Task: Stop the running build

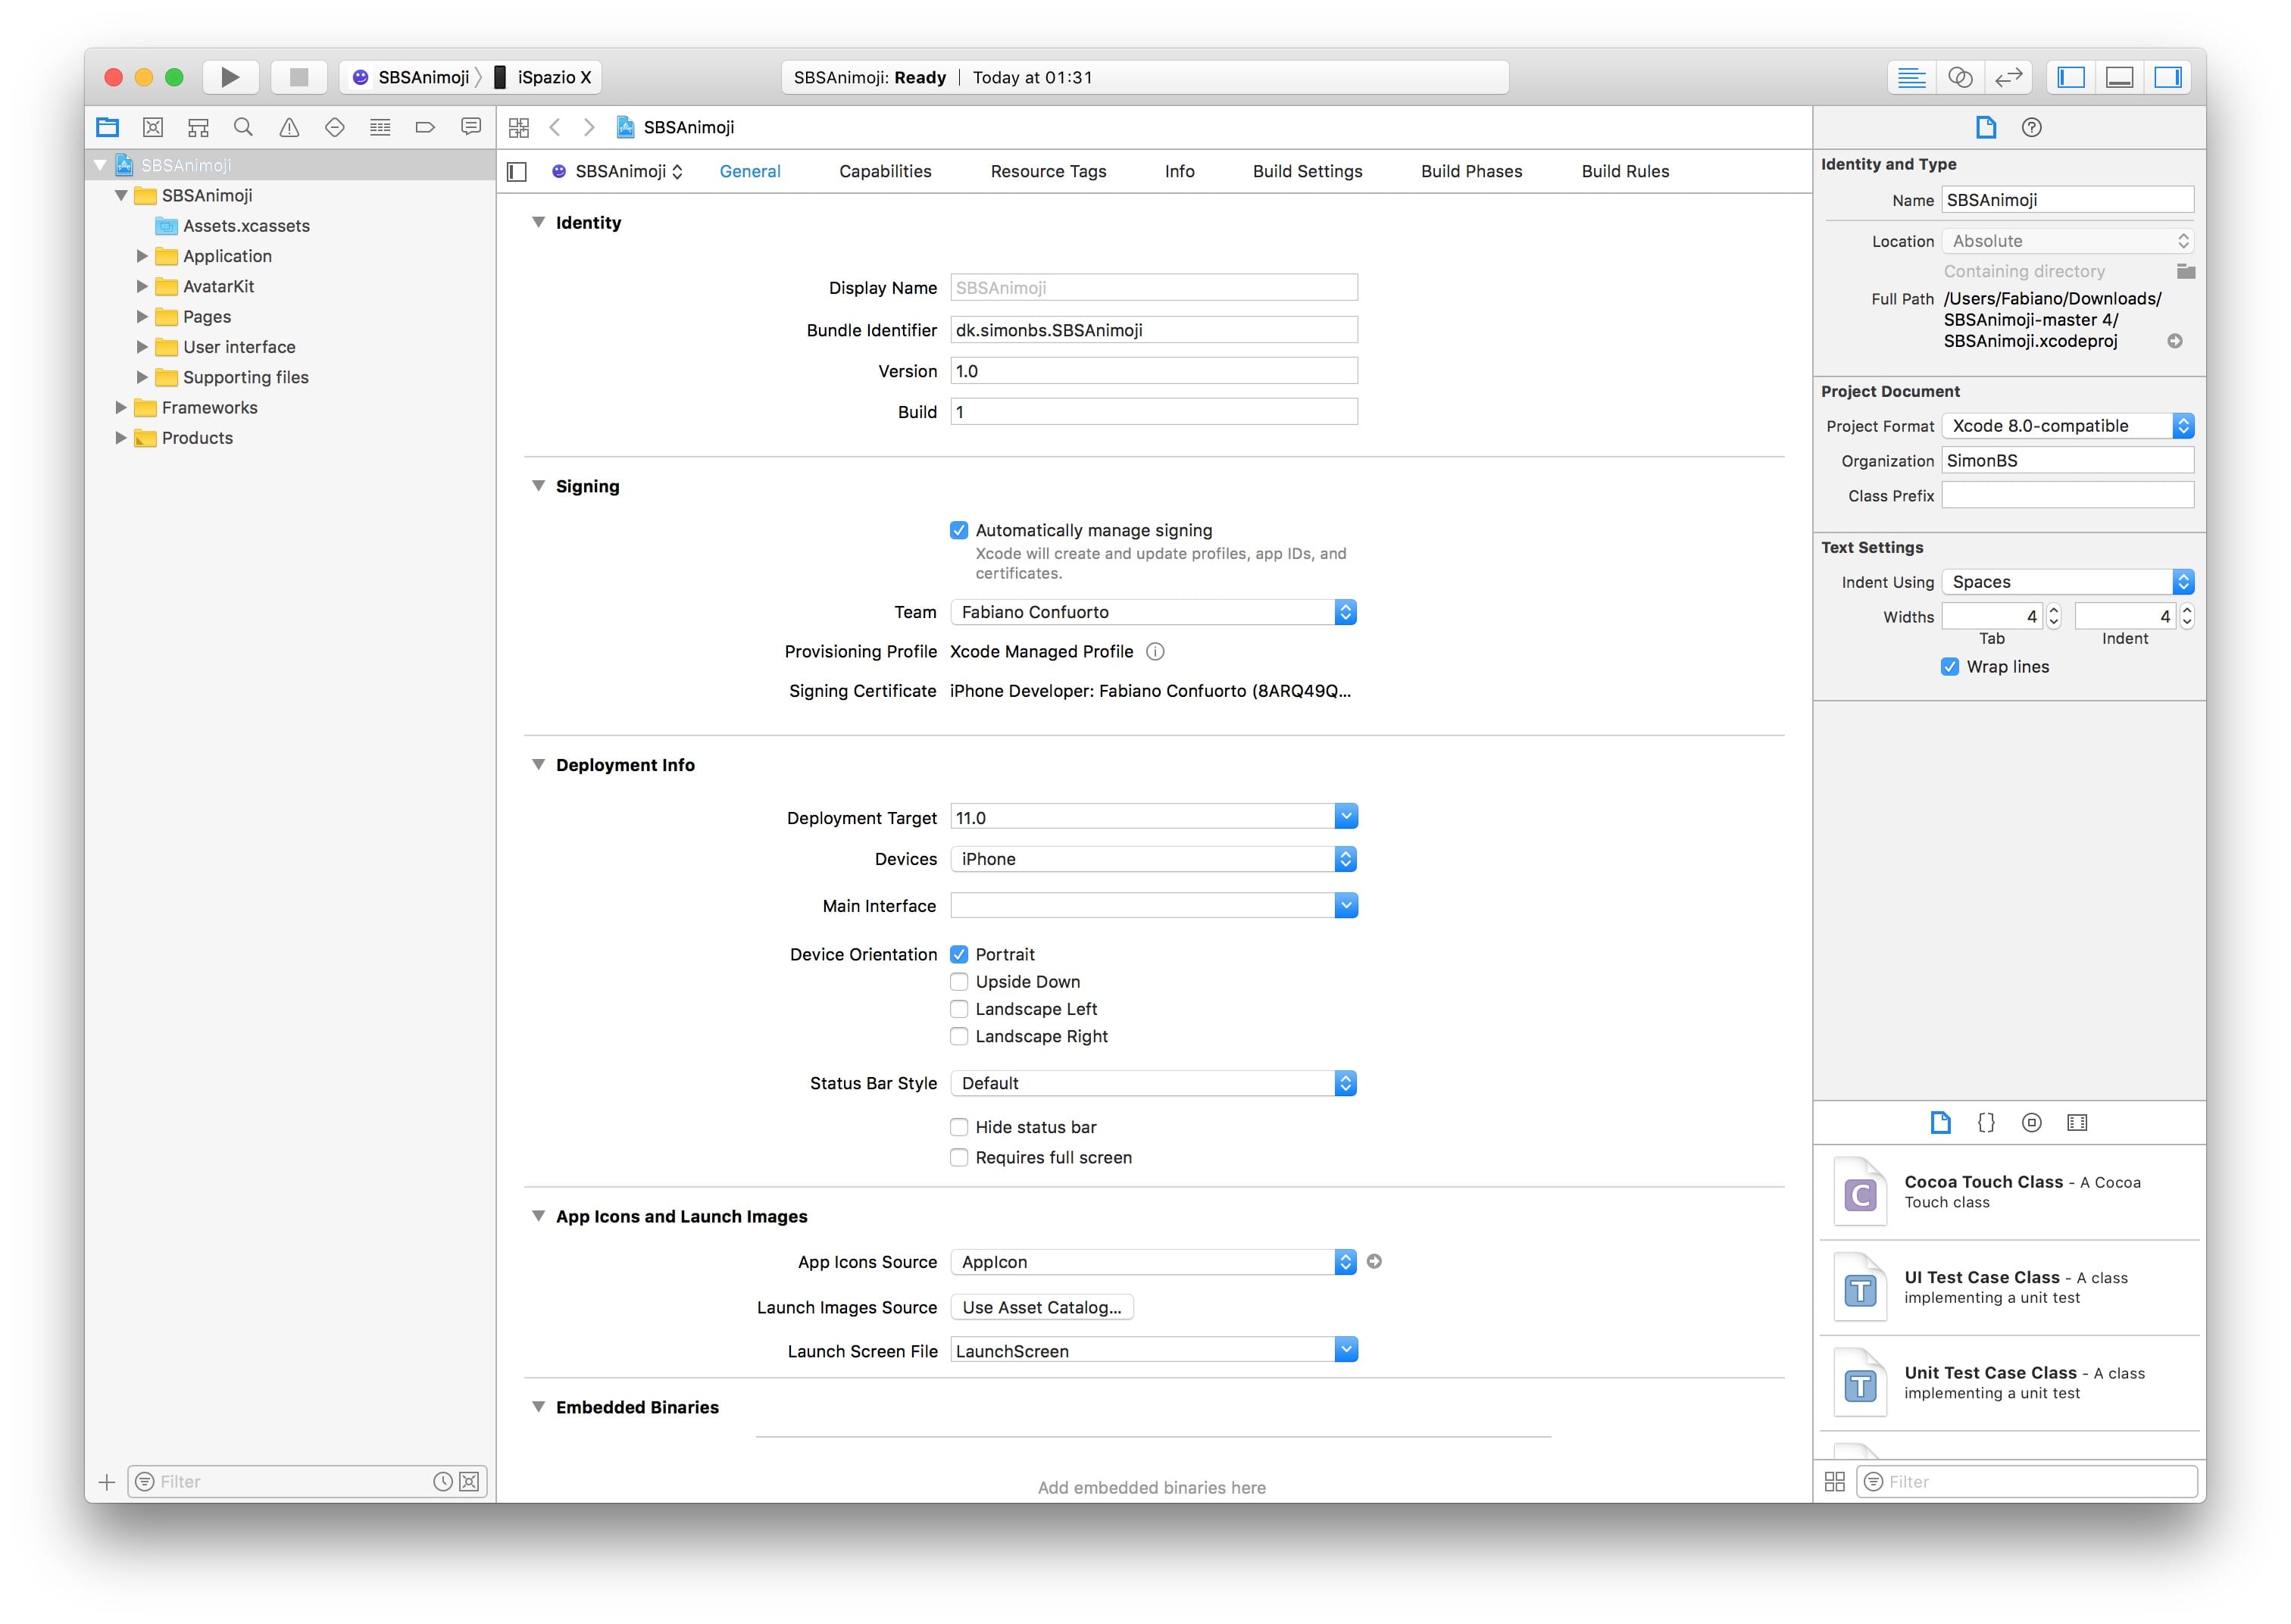Action: click(x=298, y=77)
